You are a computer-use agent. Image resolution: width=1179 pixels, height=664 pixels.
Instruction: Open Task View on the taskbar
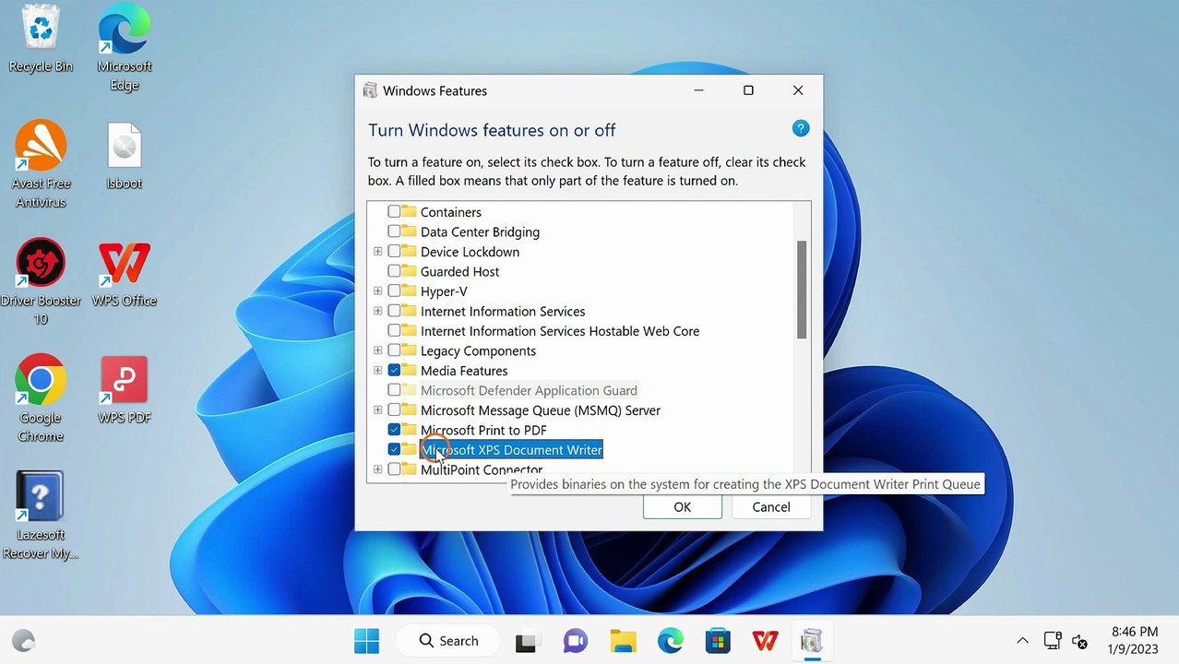(527, 641)
